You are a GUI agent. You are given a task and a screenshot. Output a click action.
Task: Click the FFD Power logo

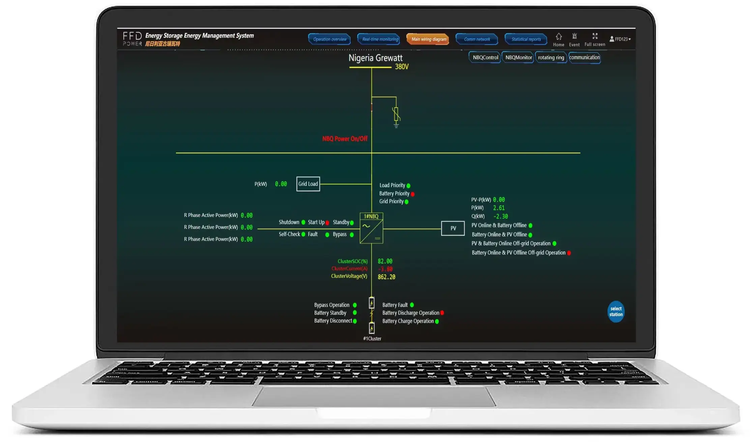tap(131, 38)
